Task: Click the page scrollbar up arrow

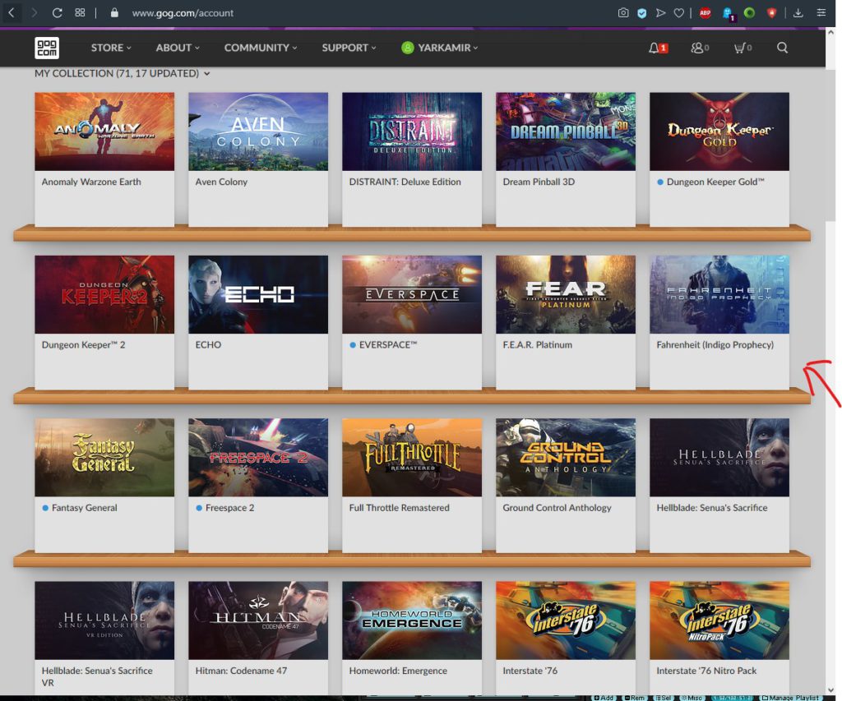Action: 830,32
